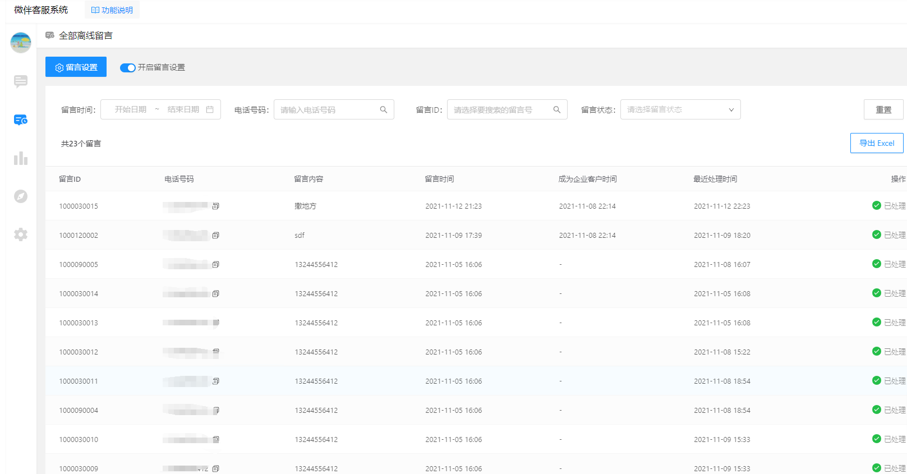Open the compass explore sidebar icon
This screenshot has width=907, height=474.
tap(21, 196)
